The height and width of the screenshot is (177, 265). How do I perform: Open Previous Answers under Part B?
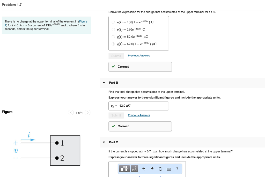[139, 115]
